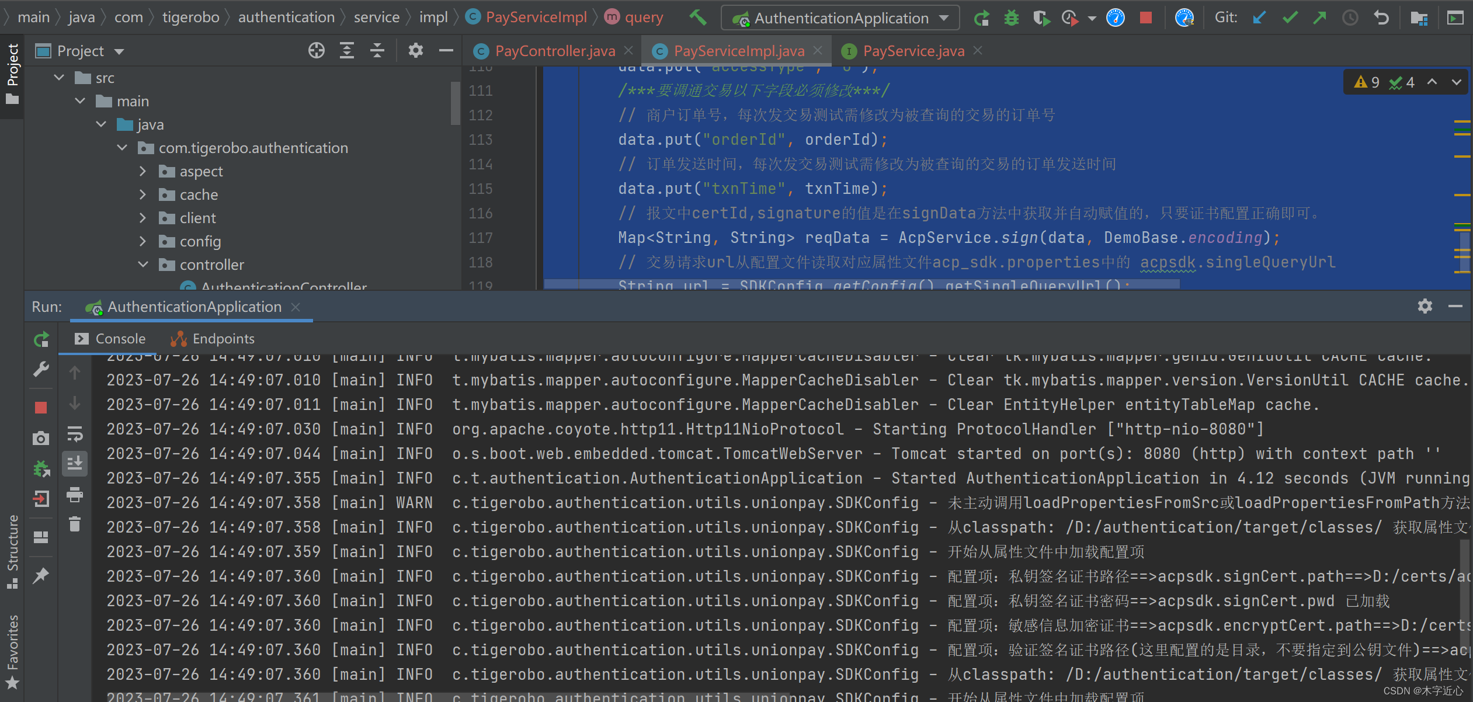Viewport: 1473px width, 702px height.
Task: Collapse the controller package folder
Action: (143, 265)
